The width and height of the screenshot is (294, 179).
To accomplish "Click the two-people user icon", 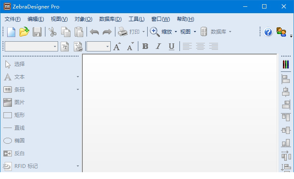I will coord(281,32).
